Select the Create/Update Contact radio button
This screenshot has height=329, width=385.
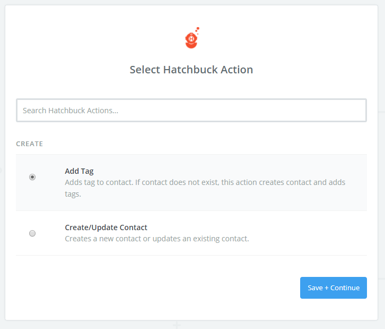(32, 233)
